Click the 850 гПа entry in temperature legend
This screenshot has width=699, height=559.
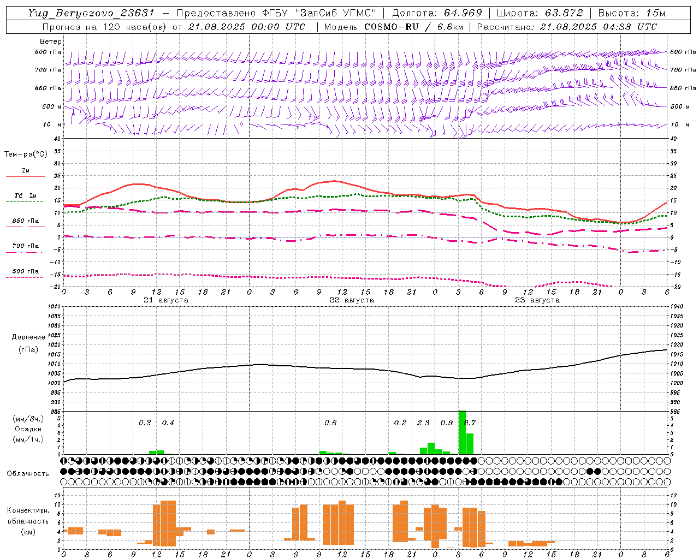click(26, 221)
